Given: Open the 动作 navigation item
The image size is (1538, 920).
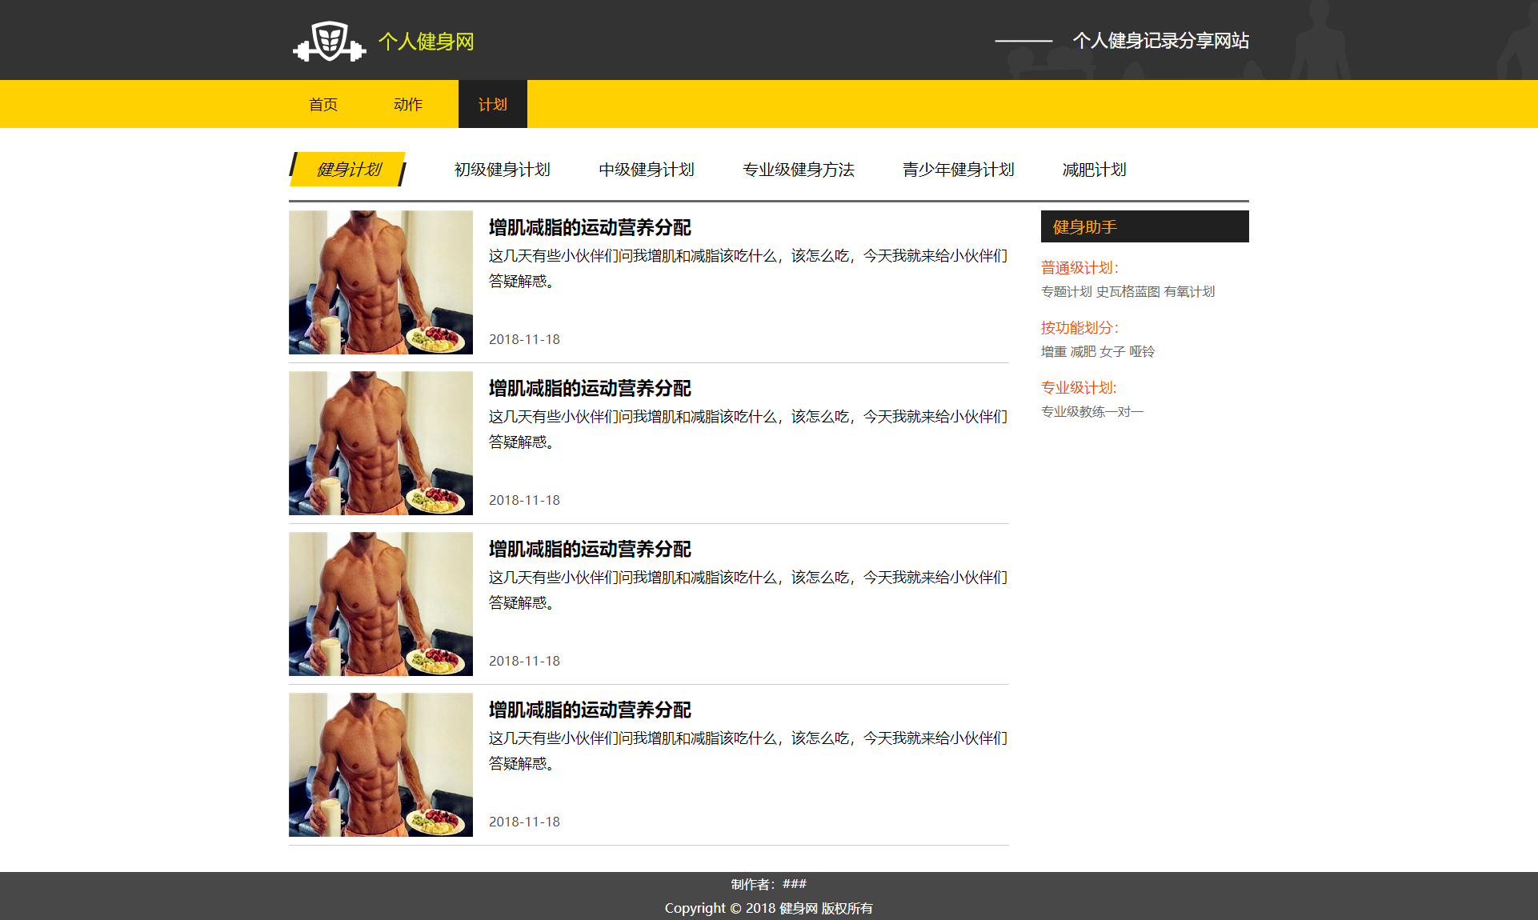Looking at the screenshot, I should [408, 104].
